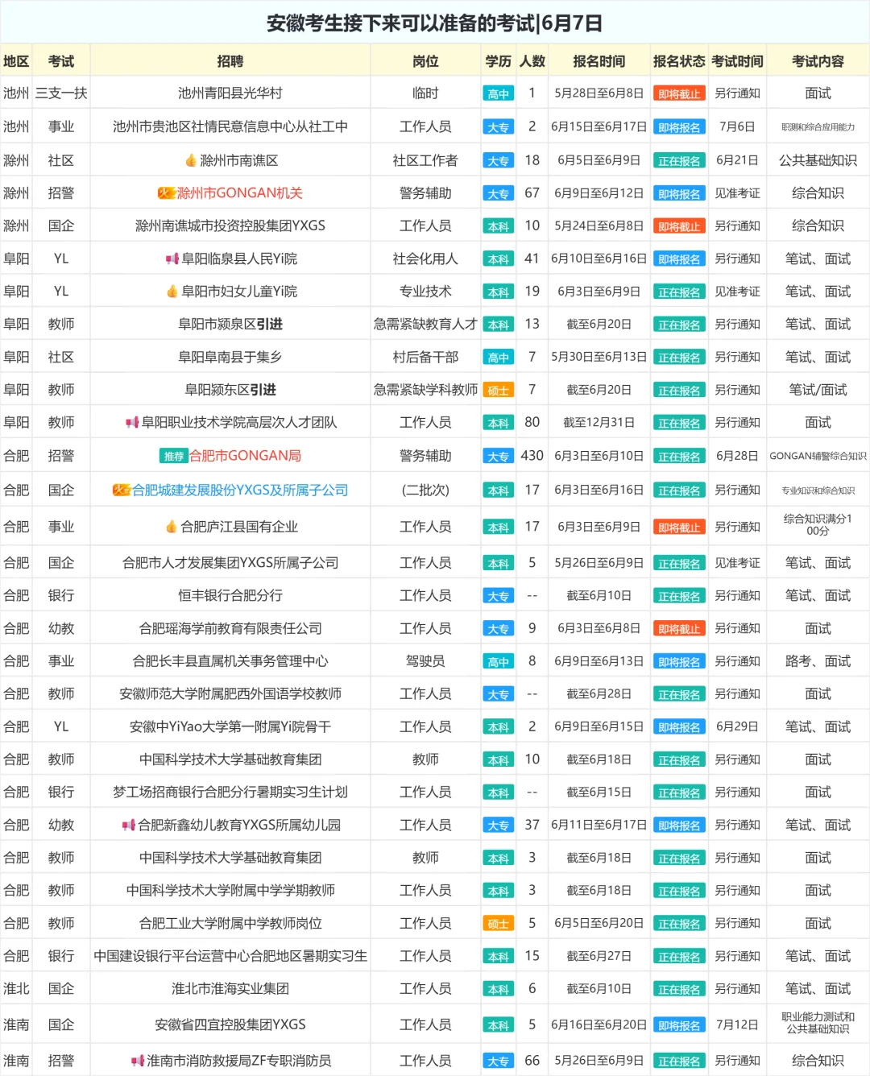Click the 考试内容 column header
Screen dimensions: 870x1076
pos(818,61)
